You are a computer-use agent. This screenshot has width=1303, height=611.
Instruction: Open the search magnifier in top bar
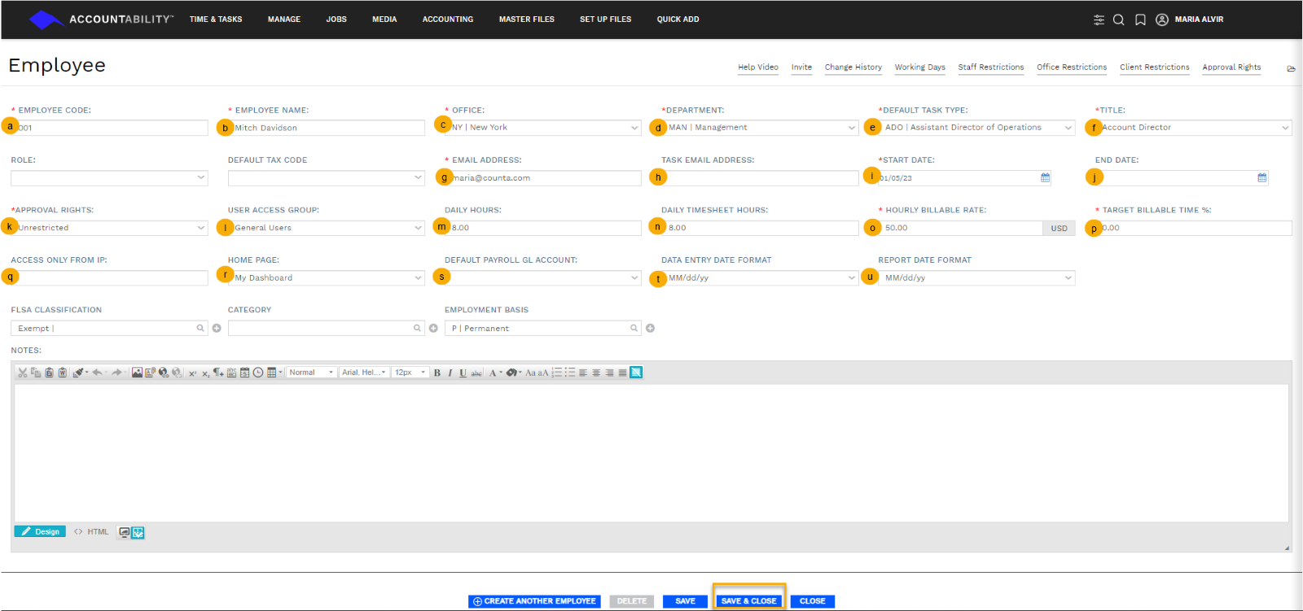pos(1119,20)
